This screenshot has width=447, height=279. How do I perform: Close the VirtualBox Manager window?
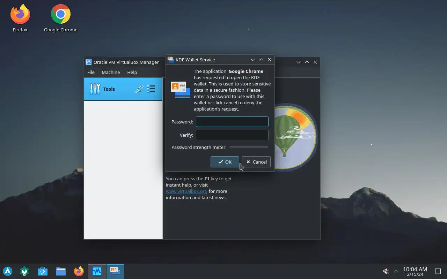pos(315,62)
